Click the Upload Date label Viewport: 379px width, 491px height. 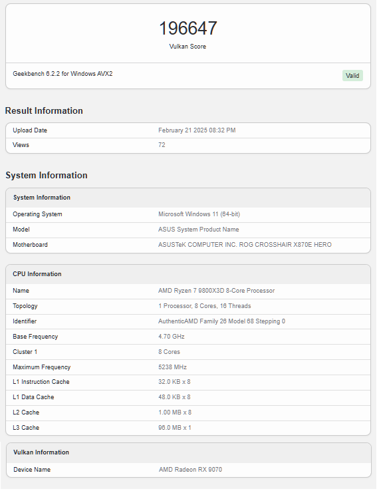point(30,130)
